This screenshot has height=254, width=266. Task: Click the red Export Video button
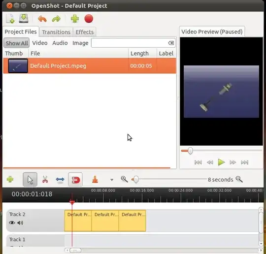pos(89,19)
